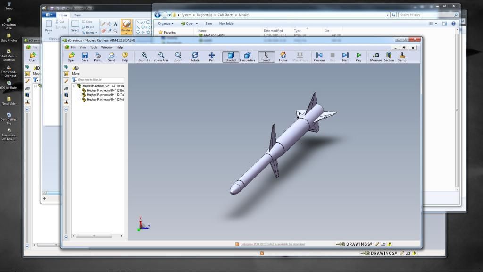
Task: Open the Organize menu in Explorer window
Action: (166, 24)
